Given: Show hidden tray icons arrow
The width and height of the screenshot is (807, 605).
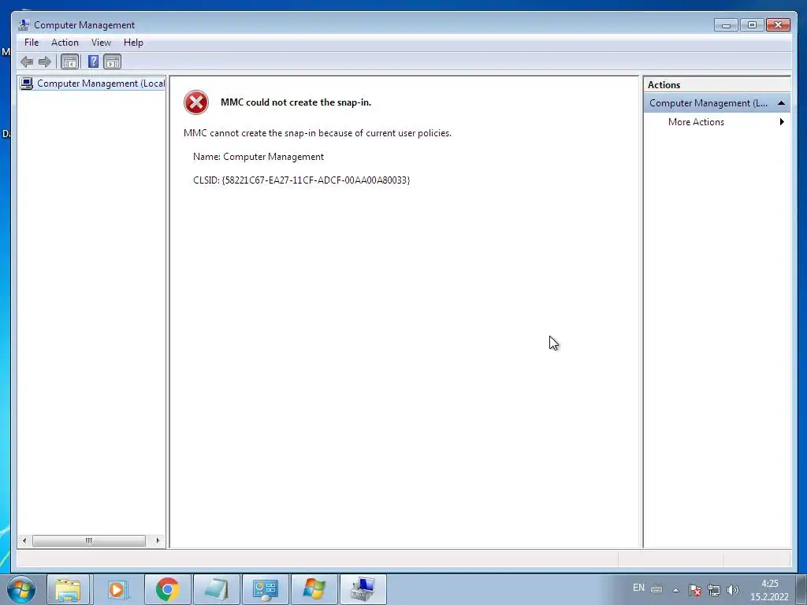Looking at the screenshot, I should pos(675,590).
